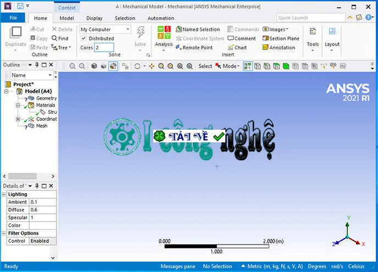Click Degrees in the status bar

tap(317, 267)
